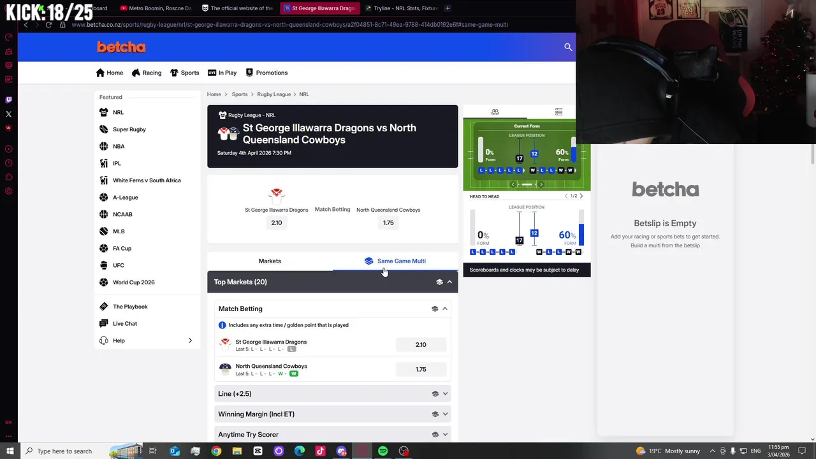The image size is (816, 459).
Task: Expand the Winning Margin (Incl ET) market
Action: pos(445,414)
